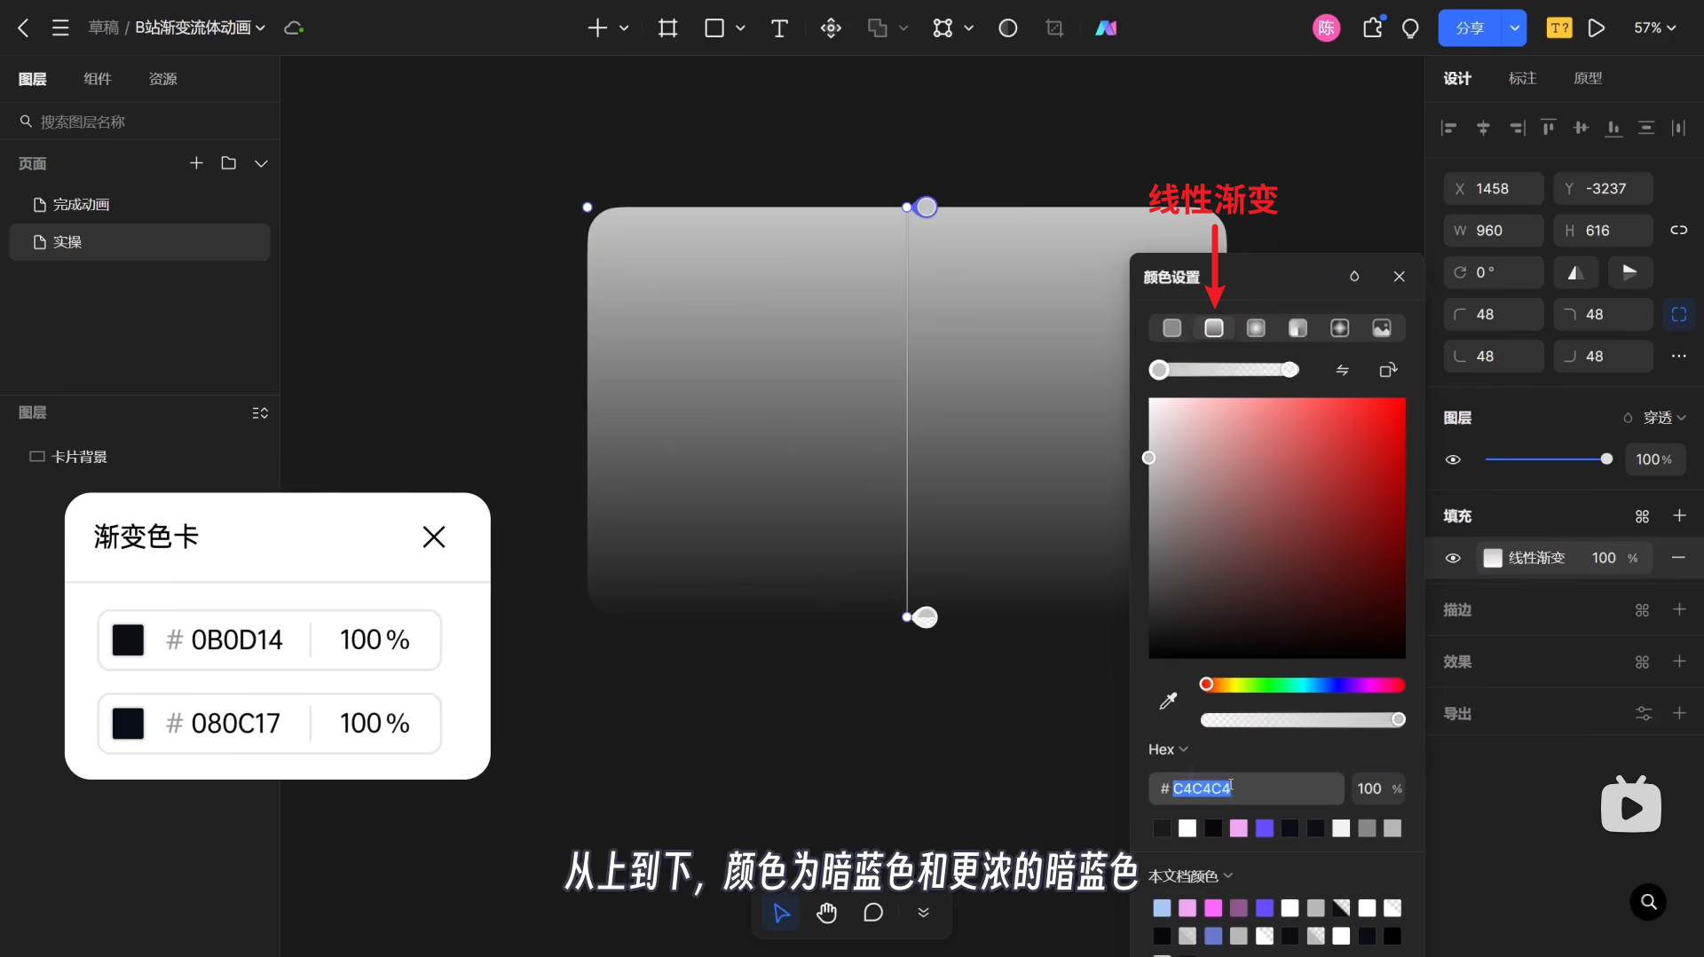This screenshot has height=957, width=1704.
Task: Click the cloud sync status icon
Action: point(294,28)
